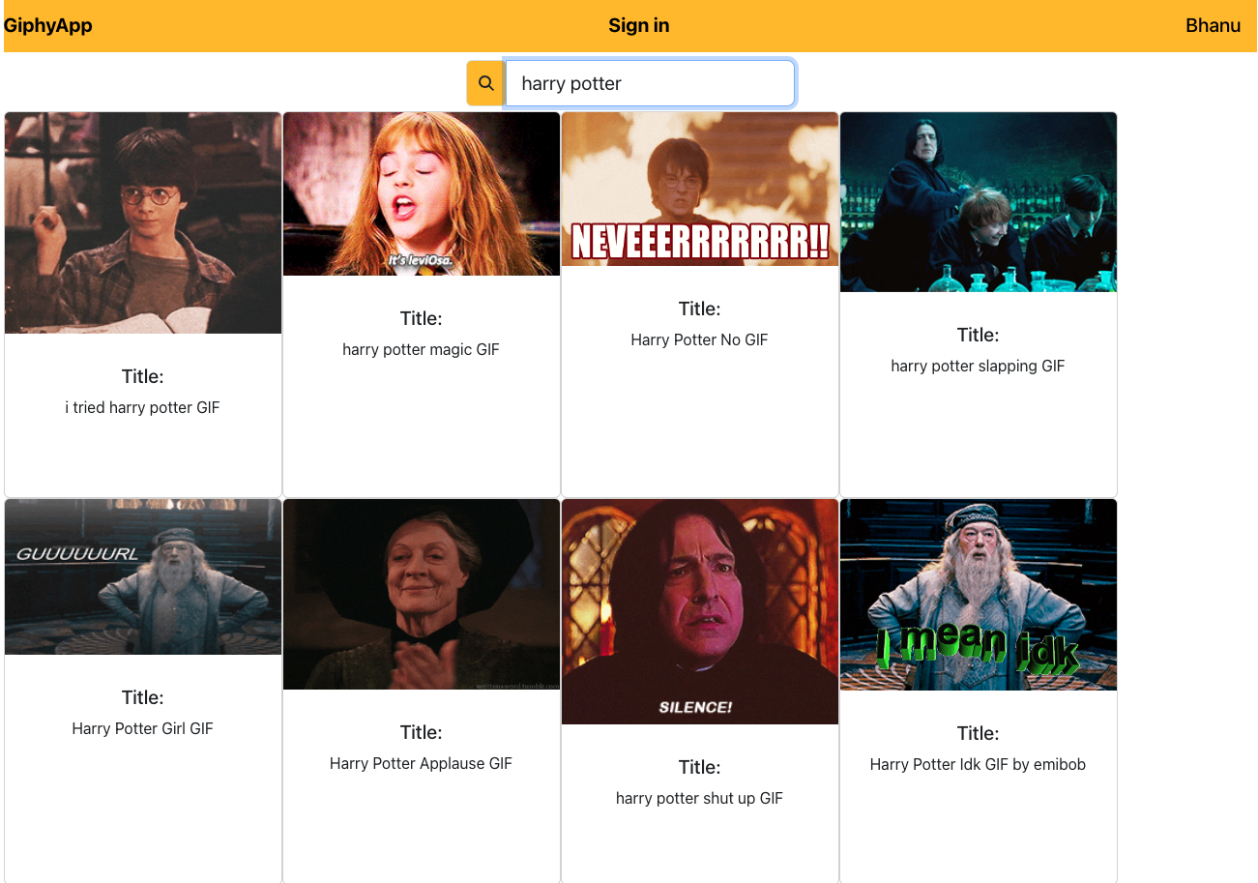The height and width of the screenshot is (883, 1258).
Task: Click the McGonagall applause GIF image
Action: click(422, 594)
